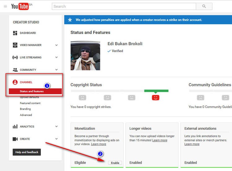Open Learn more under Monetization
Viewport: 232px width, 171px height.
point(99,144)
